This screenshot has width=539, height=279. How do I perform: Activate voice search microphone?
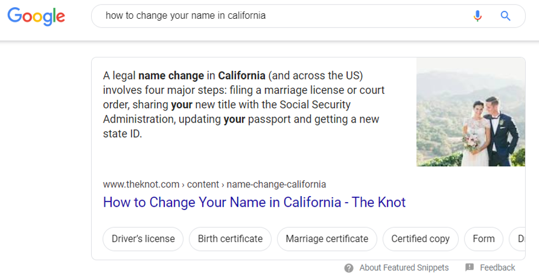coord(478,16)
